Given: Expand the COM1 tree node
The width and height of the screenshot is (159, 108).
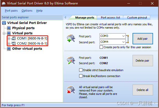Looking at the screenshot, I should pyautogui.click(x=9, y=38).
